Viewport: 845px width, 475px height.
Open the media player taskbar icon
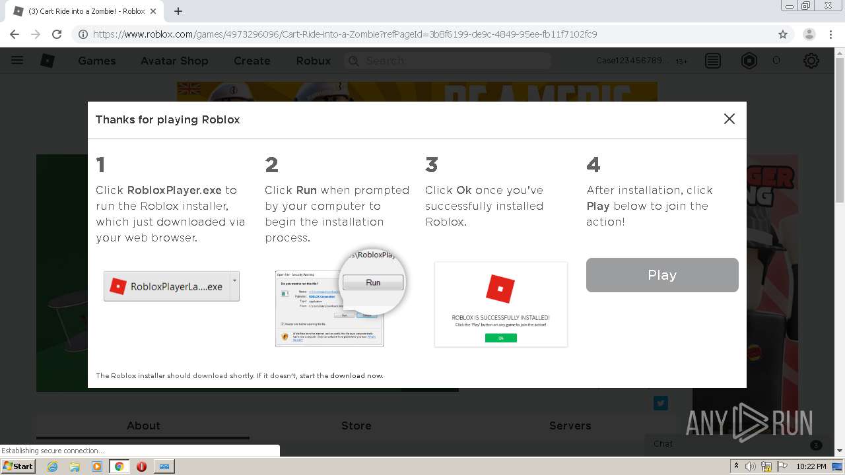point(97,466)
